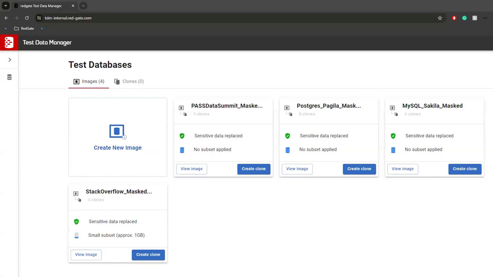Click the gray square extension icon
This screenshot has width=493, height=277.
(475, 18)
